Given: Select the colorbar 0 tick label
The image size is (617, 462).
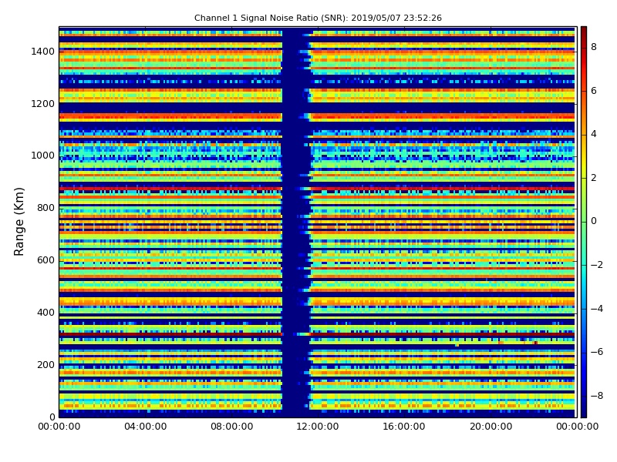Looking at the screenshot, I should (x=594, y=221).
